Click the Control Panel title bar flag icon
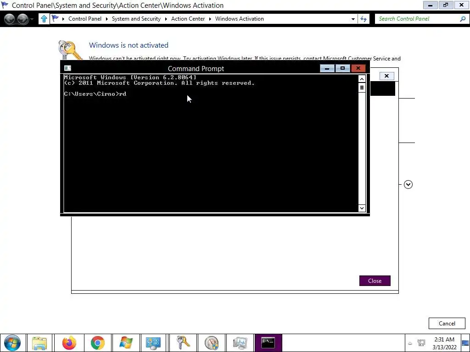Screen dimensions: 470x352 tap(5, 5)
